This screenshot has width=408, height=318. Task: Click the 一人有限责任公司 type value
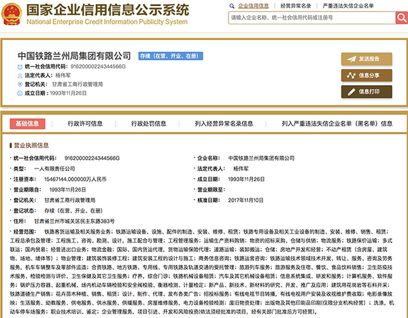pos(54,169)
